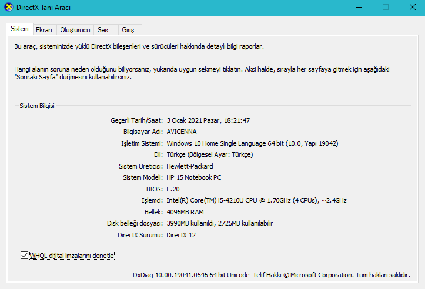Screen dimensions: 425x289
Task: Click the DirectX icon in title bar
Action: (9, 7)
